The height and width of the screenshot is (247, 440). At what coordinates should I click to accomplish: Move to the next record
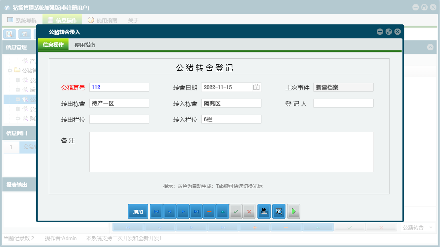[183, 211]
